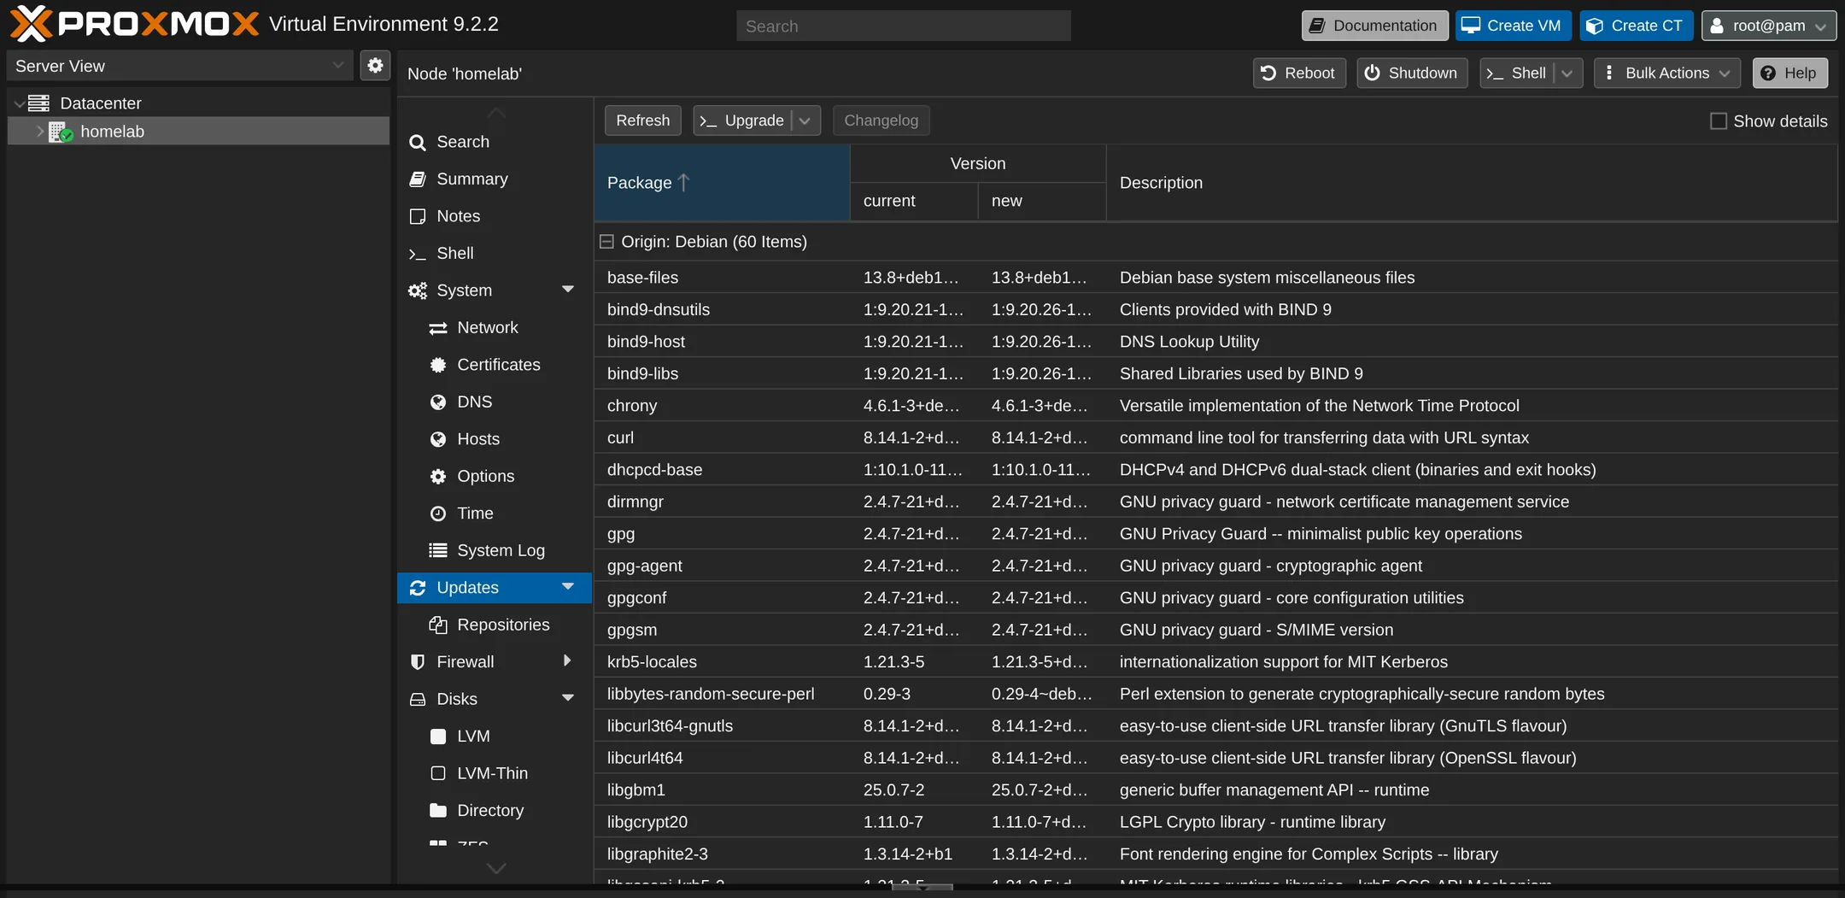Click the LVM icon
Viewport: 1845px width, 898px height.
point(438,737)
